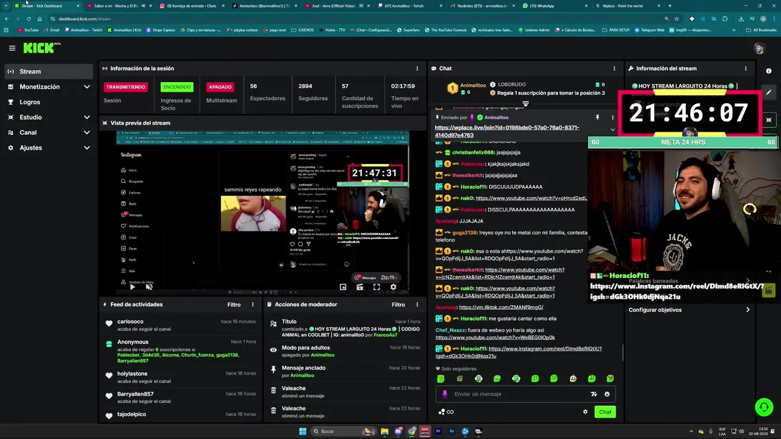781x439 pixels.
Task: Open the wplace.live pinned link
Action: [x=507, y=131]
